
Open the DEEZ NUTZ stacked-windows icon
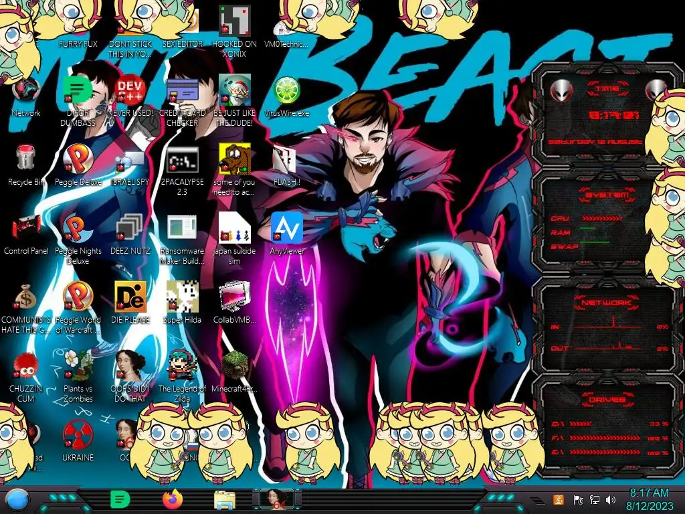click(x=130, y=235)
